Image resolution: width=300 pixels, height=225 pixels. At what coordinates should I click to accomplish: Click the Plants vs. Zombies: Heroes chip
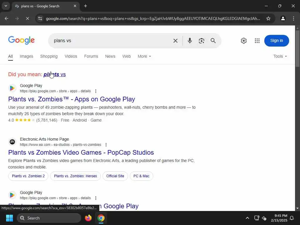pyautogui.click(x=75, y=176)
